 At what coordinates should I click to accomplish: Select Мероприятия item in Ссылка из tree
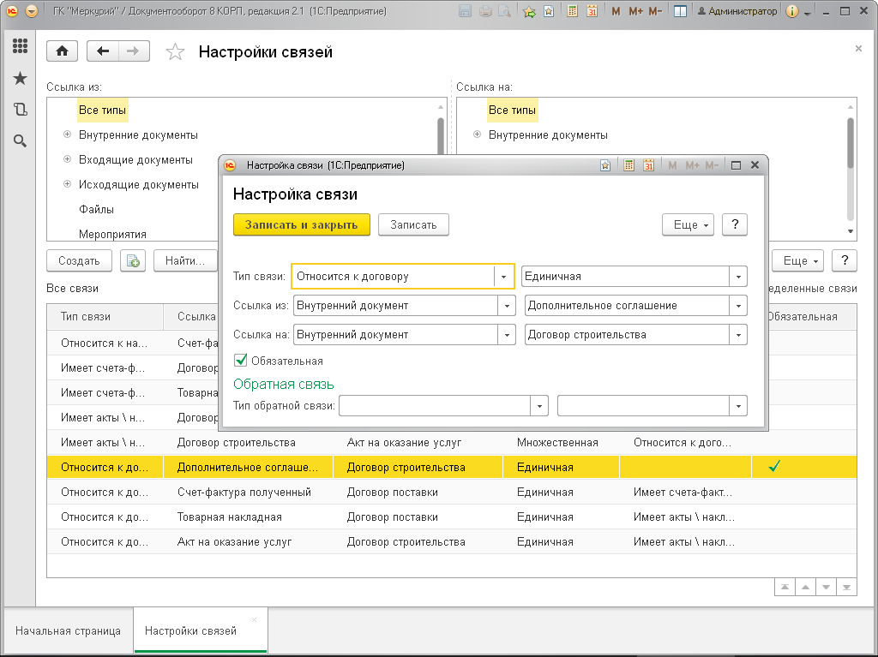[x=112, y=234]
